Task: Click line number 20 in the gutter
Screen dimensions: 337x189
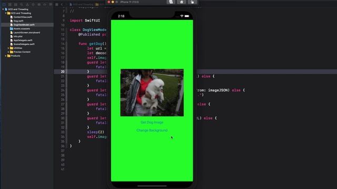Action: click(x=63, y=71)
